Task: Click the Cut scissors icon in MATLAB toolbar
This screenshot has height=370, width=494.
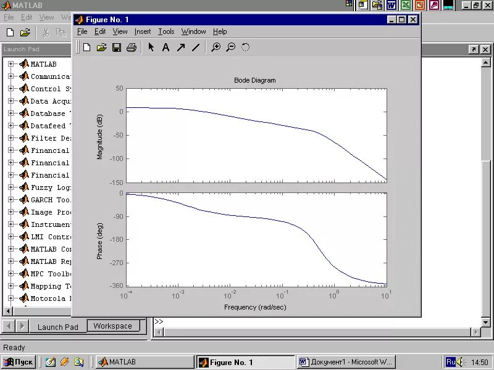Action: tap(46, 33)
